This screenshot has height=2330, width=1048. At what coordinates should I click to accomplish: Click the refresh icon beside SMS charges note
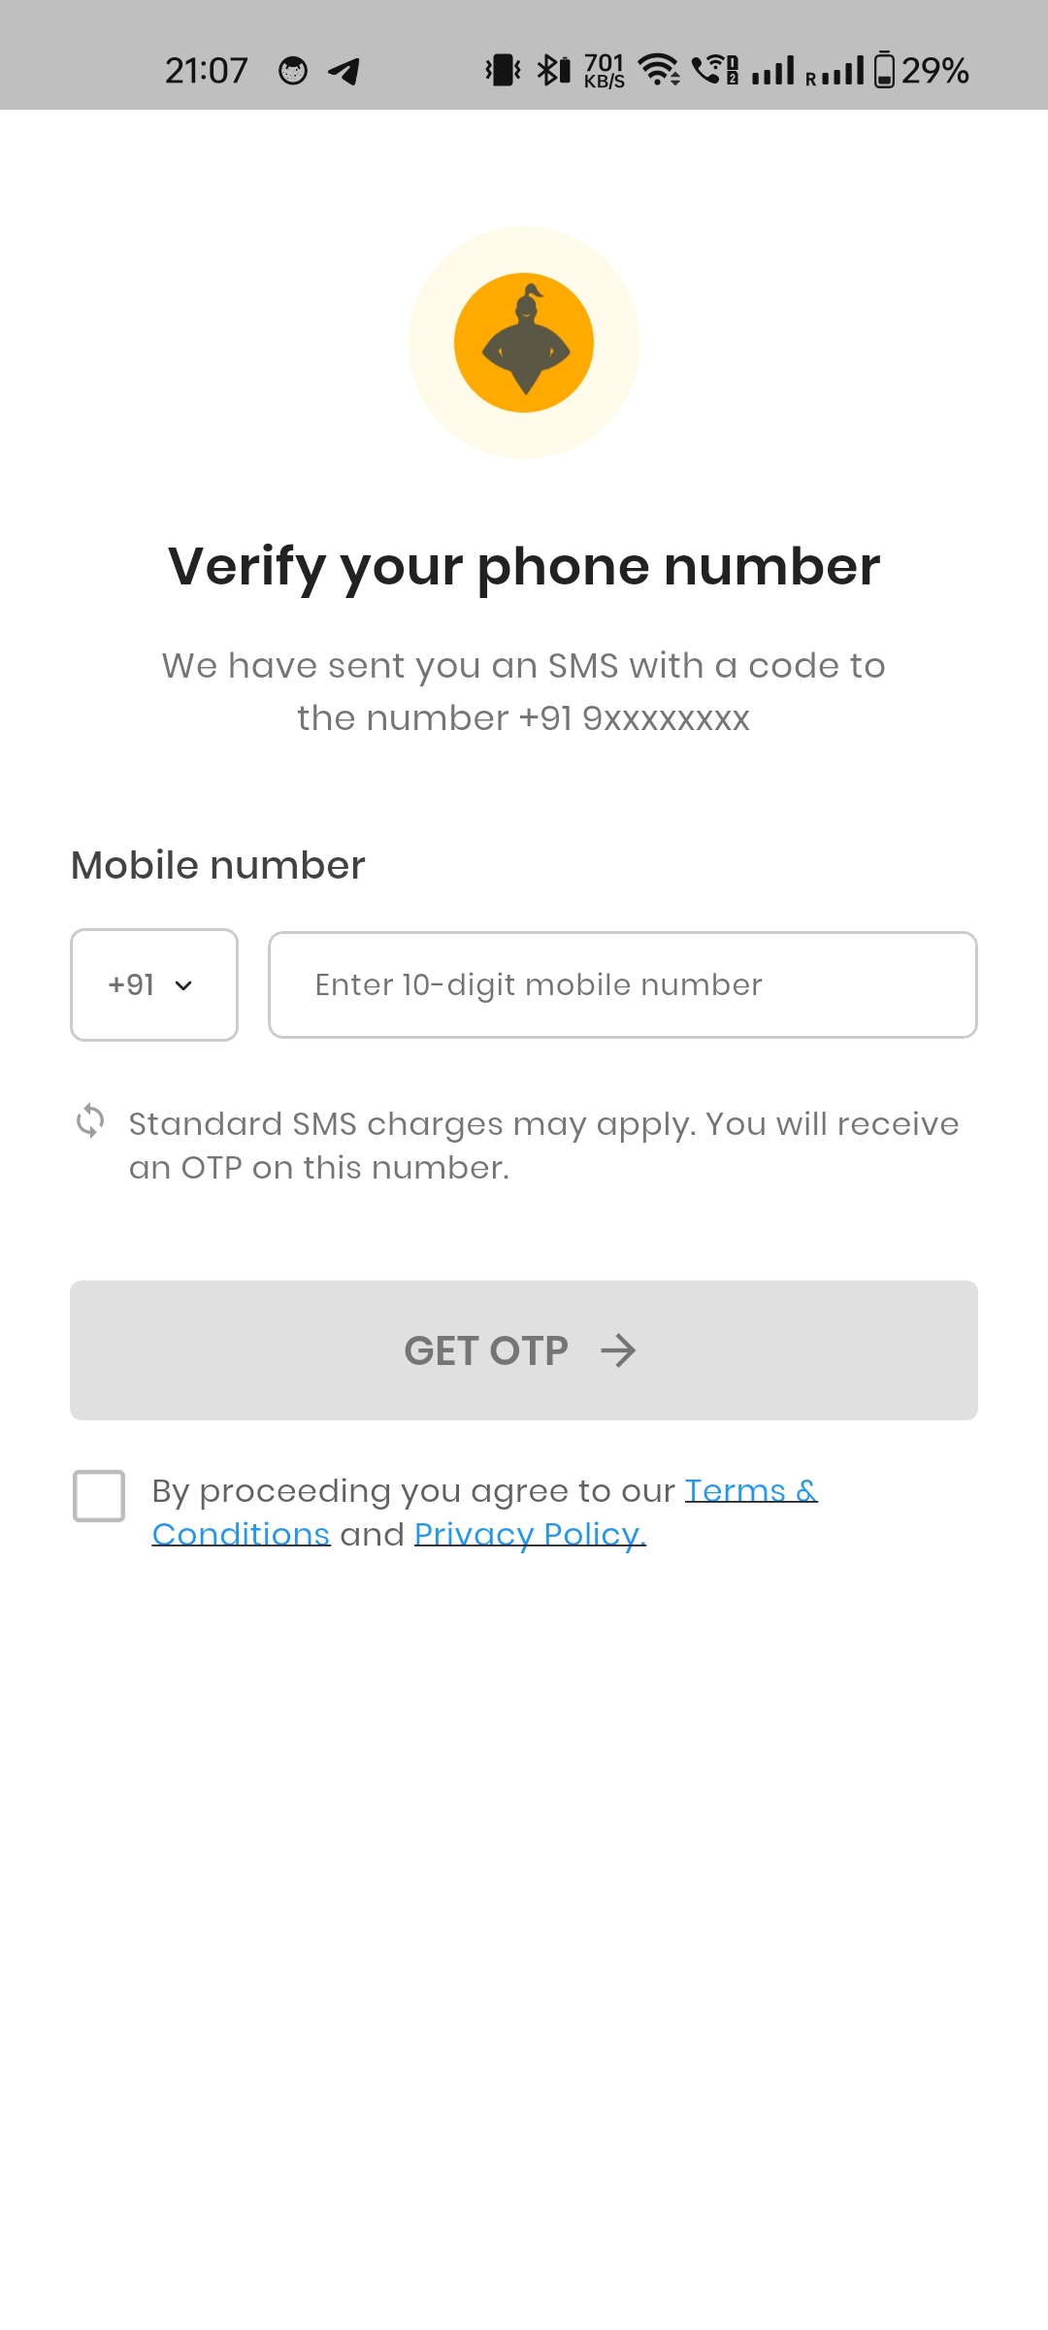(x=90, y=1120)
